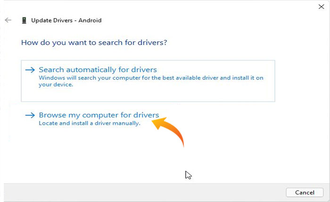Click the blue arrow beside Search automatically
330x202 pixels.
30,70
